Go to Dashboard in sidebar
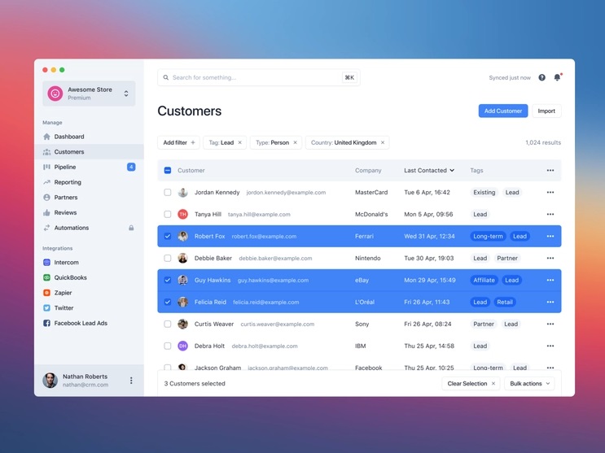 click(89, 137)
